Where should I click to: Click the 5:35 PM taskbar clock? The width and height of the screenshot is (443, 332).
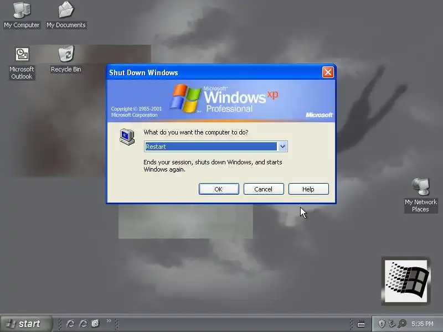coord(423,324)
